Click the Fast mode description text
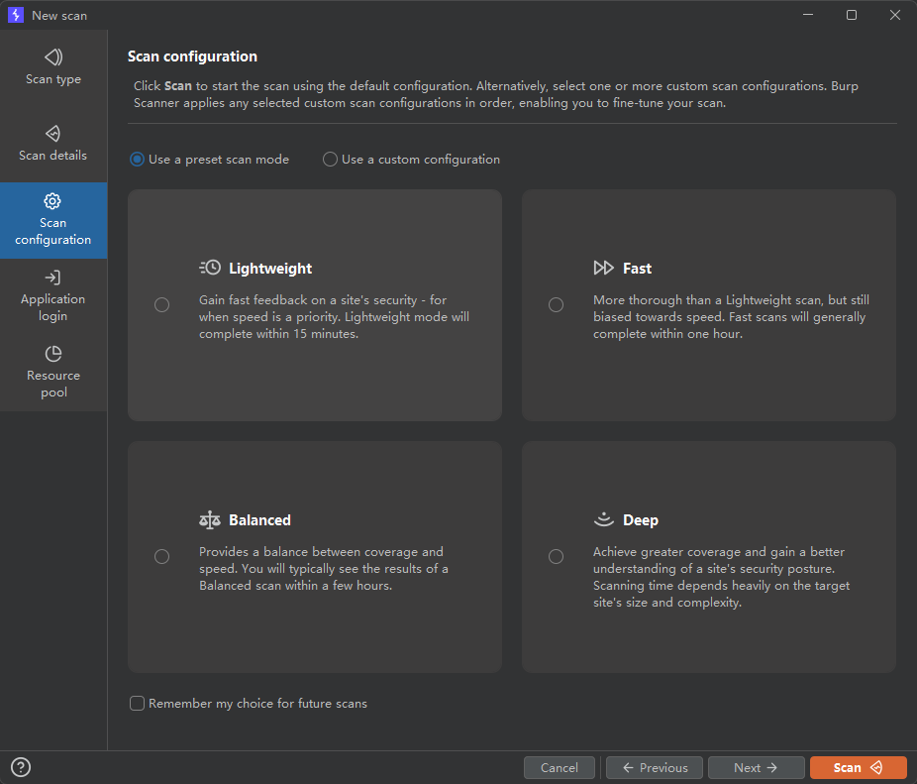 point(731,317)
